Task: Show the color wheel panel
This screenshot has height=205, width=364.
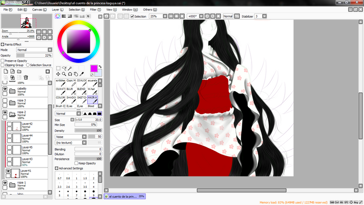Action: [x=57, y=16]
